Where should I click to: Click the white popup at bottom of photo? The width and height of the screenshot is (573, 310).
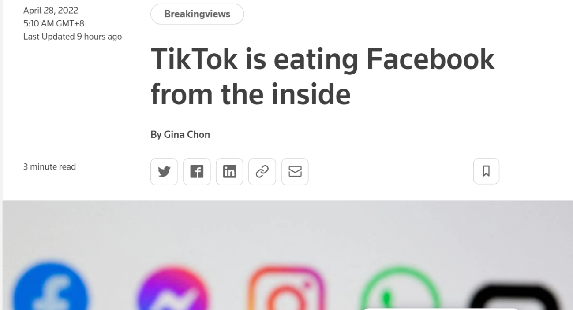click(x=441, y=309)
